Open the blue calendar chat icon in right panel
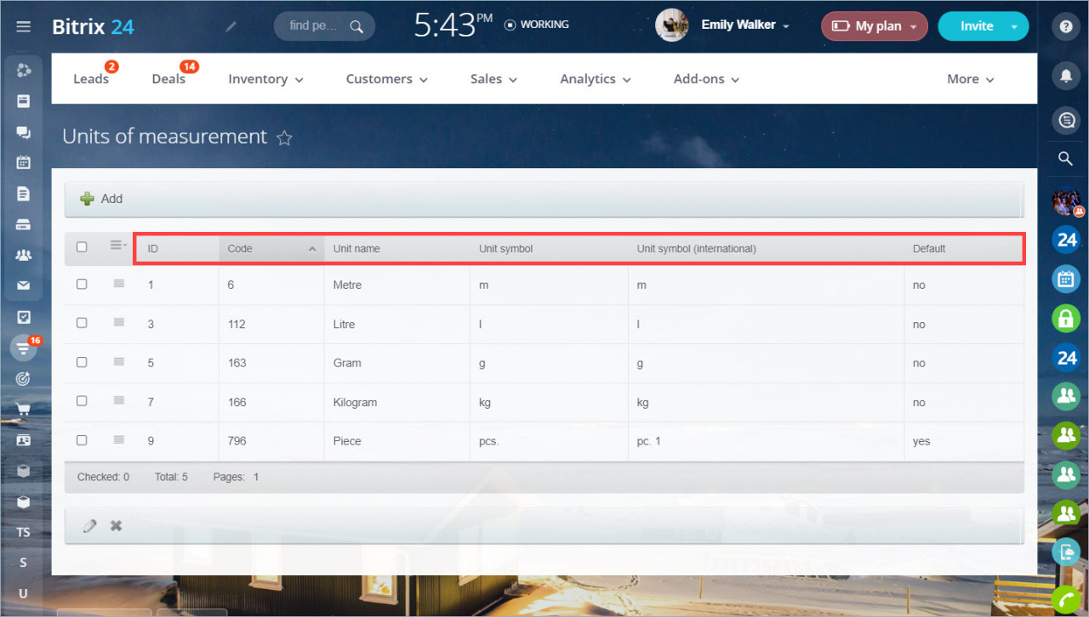This screenshot has width=1089, height=617. click(x=1066, y=280)
